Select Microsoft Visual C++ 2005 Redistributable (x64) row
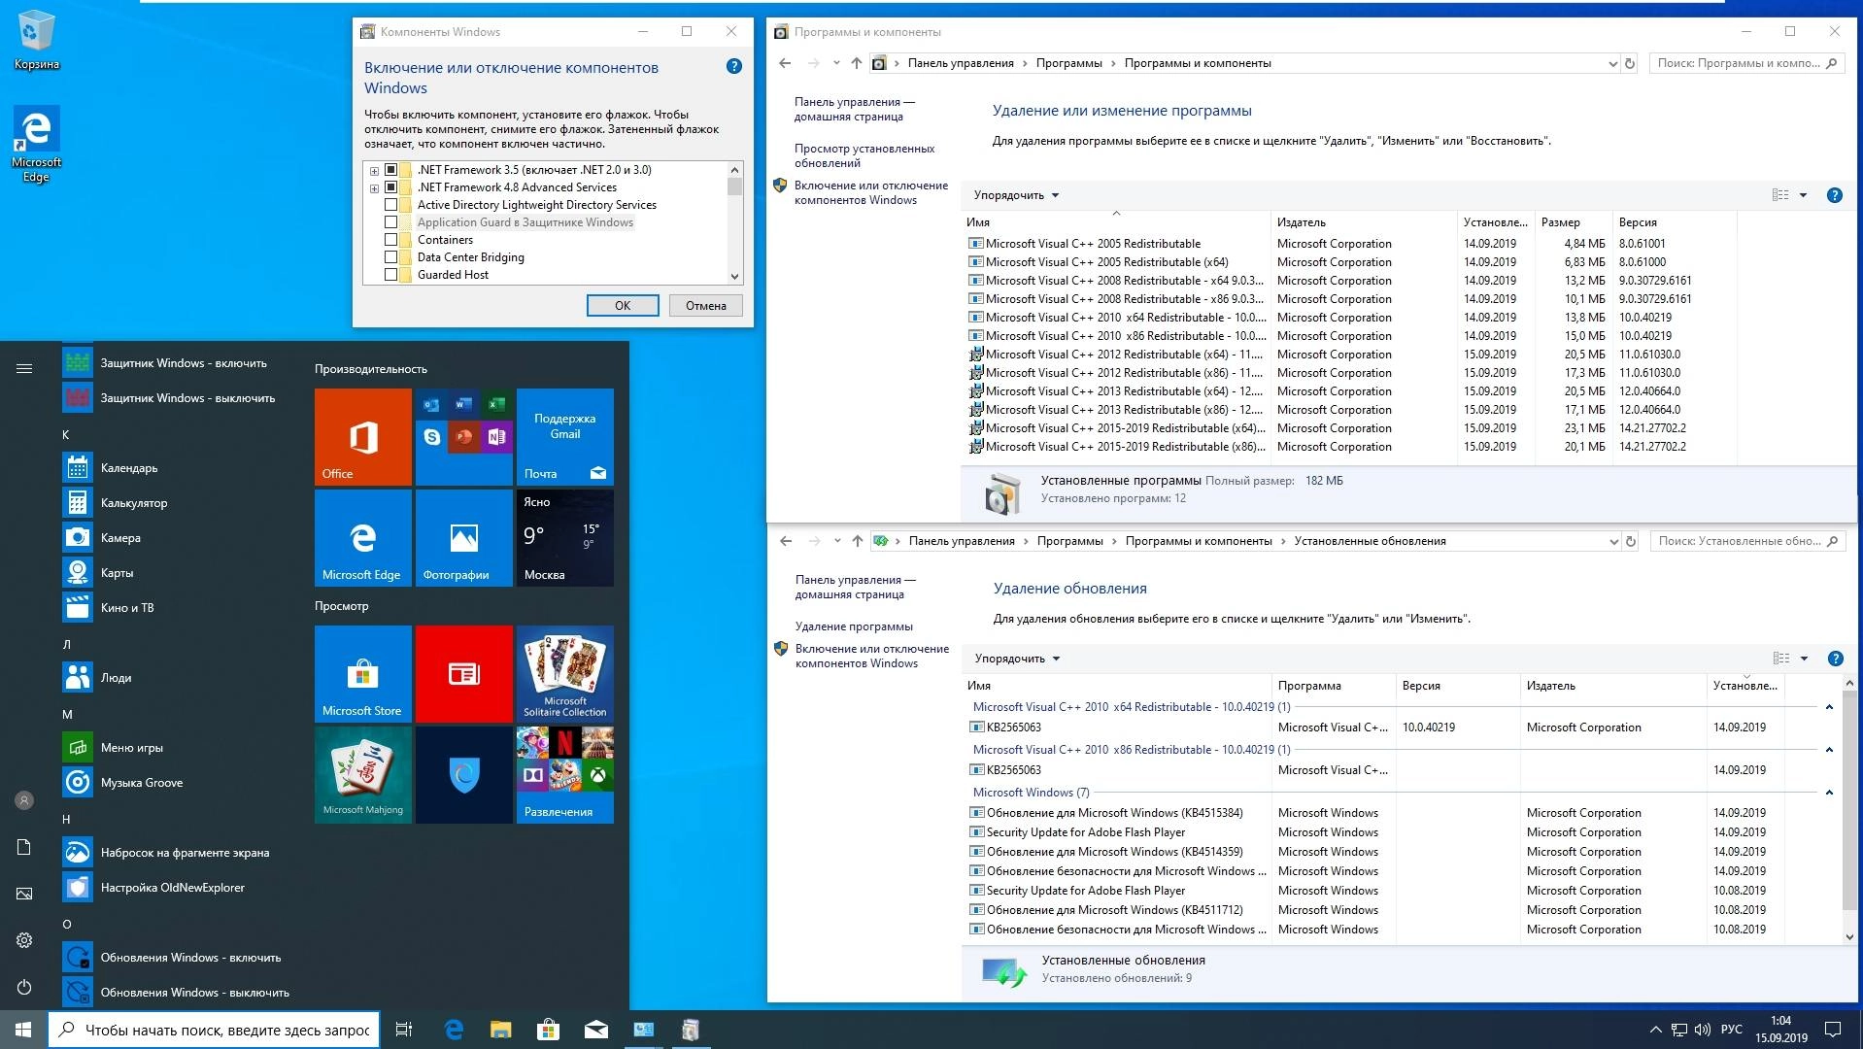This screenshot has width=1863, height=1049. pos(1350,262)
